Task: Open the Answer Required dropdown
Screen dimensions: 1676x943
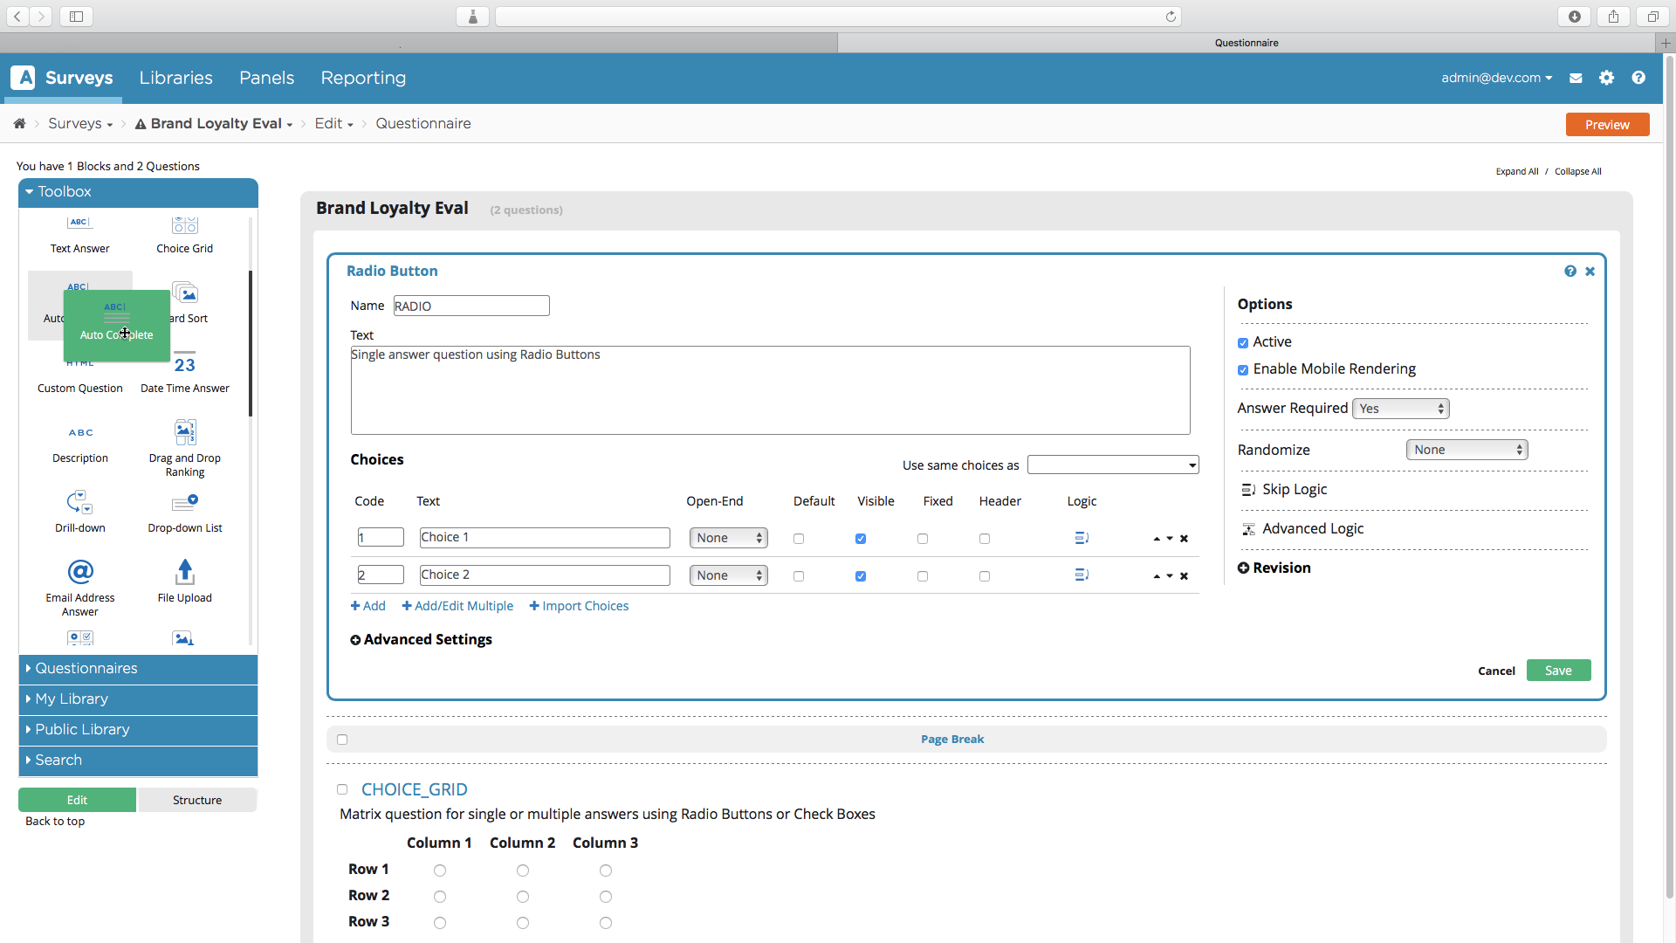Action: [1398, 408]
